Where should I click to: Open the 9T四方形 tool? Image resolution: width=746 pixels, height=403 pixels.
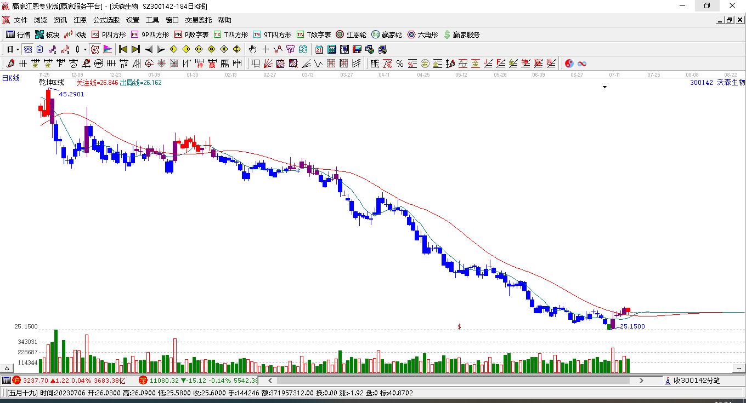click(x=272, y=34)
